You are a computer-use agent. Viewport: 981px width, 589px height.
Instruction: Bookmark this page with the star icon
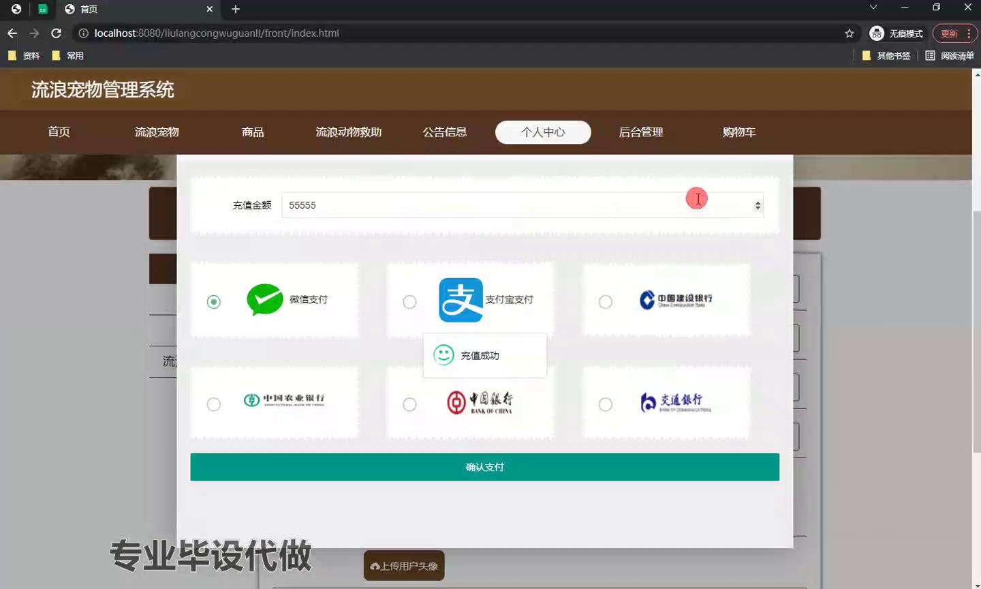(x=849, y=33)
